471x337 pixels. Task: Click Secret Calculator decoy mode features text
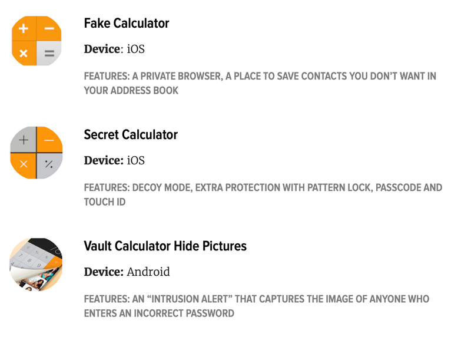coord(263,194)
